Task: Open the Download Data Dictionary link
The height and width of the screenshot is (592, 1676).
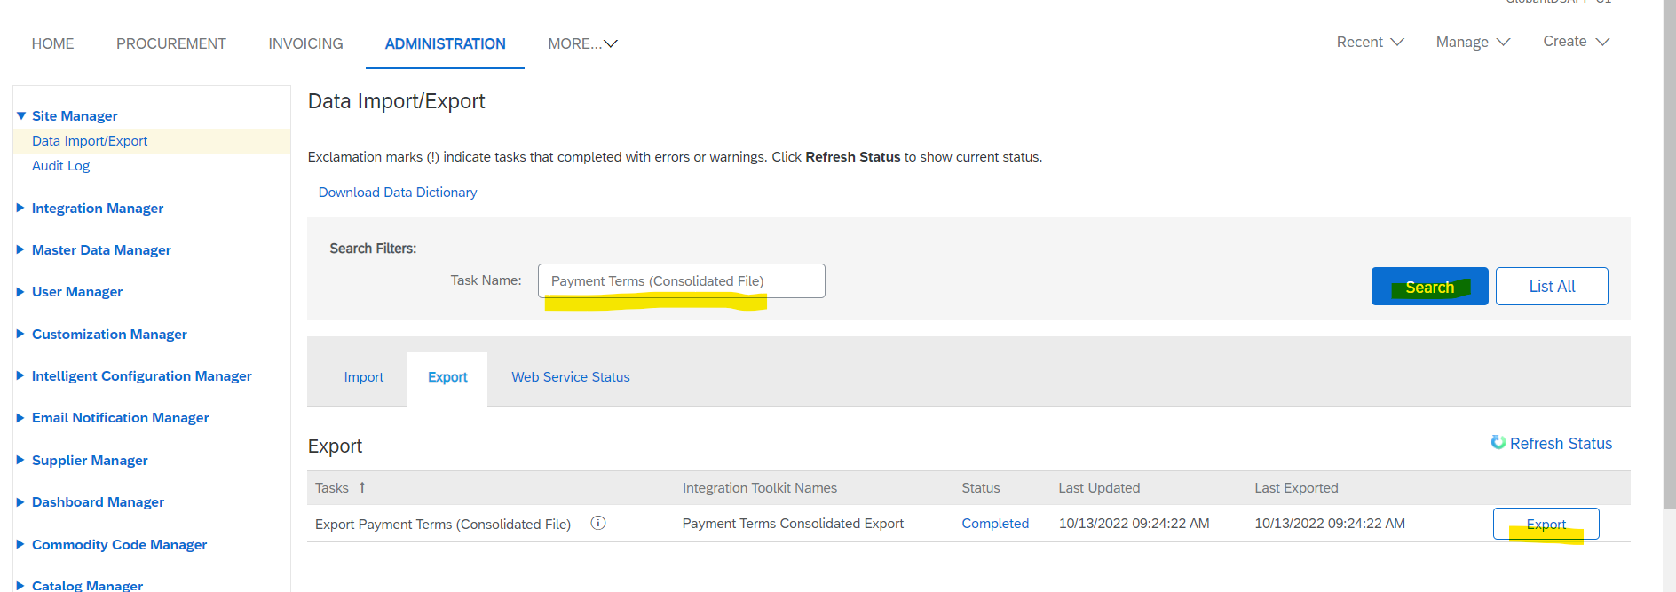Action: 398,193
